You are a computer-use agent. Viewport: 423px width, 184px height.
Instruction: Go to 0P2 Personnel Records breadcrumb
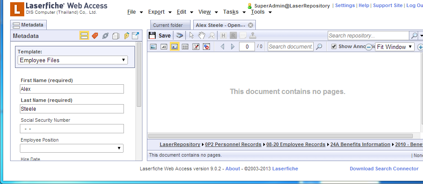click(x=233, y=144)
